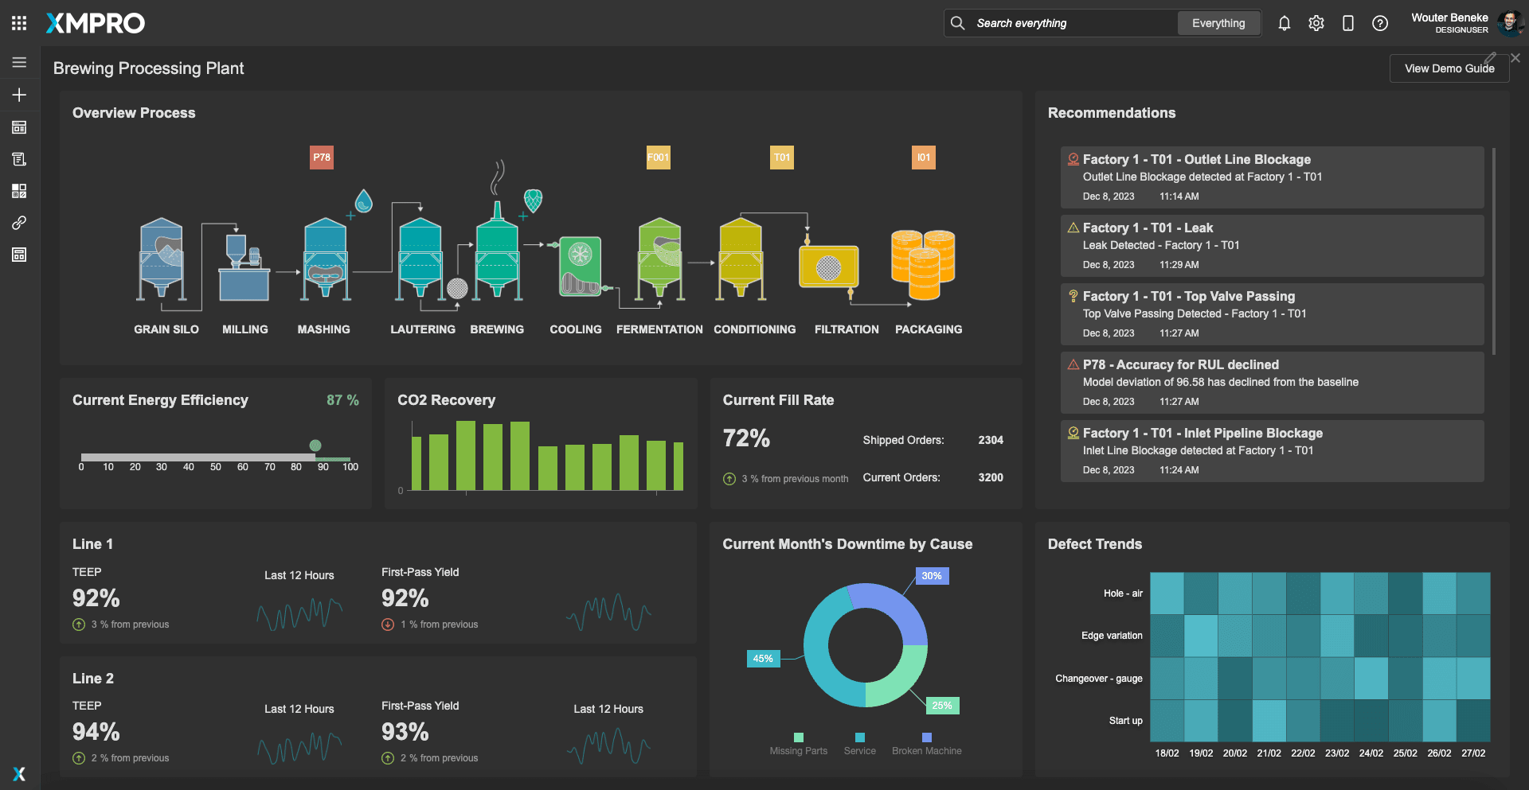Click the Energy Efficiency slider handle
The image size is (1529, 790).
pos(315,446)
